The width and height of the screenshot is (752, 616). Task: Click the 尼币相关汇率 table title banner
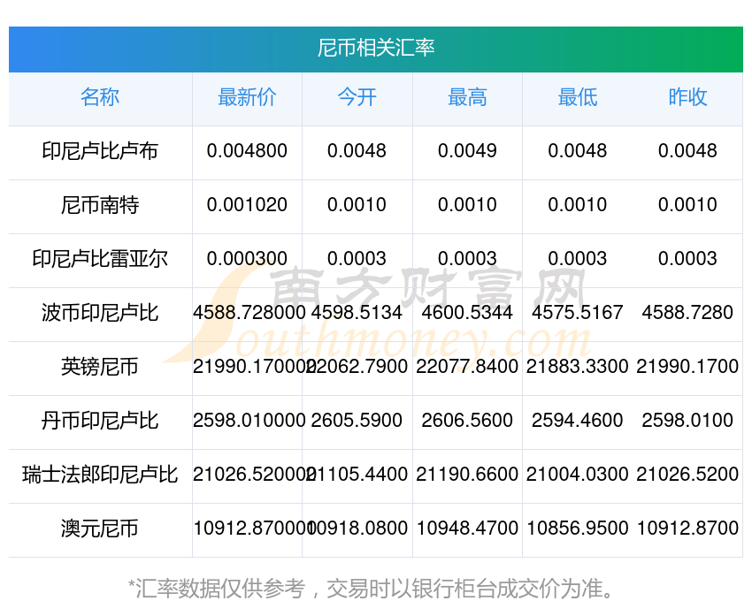coord(376,48)
